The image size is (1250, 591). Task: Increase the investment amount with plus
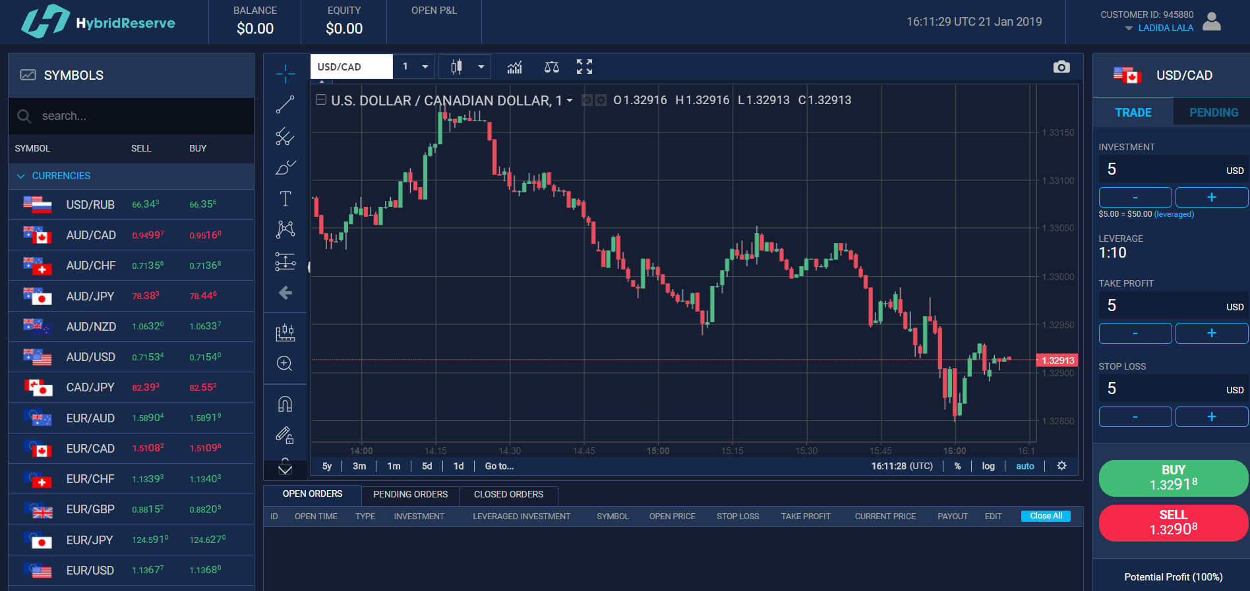tap(1212, 197)
